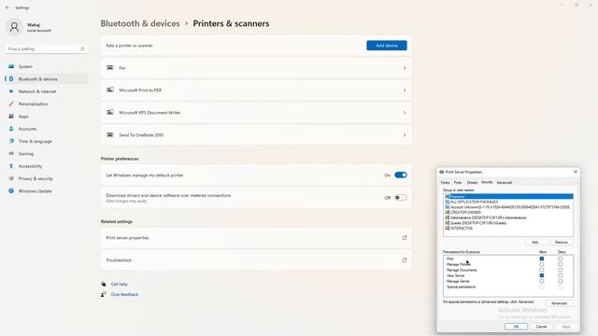Screen dimensions: 598x336
Task: Click the Microsoft XPS Document Writer icon
Action: click(x=110, y=112)
